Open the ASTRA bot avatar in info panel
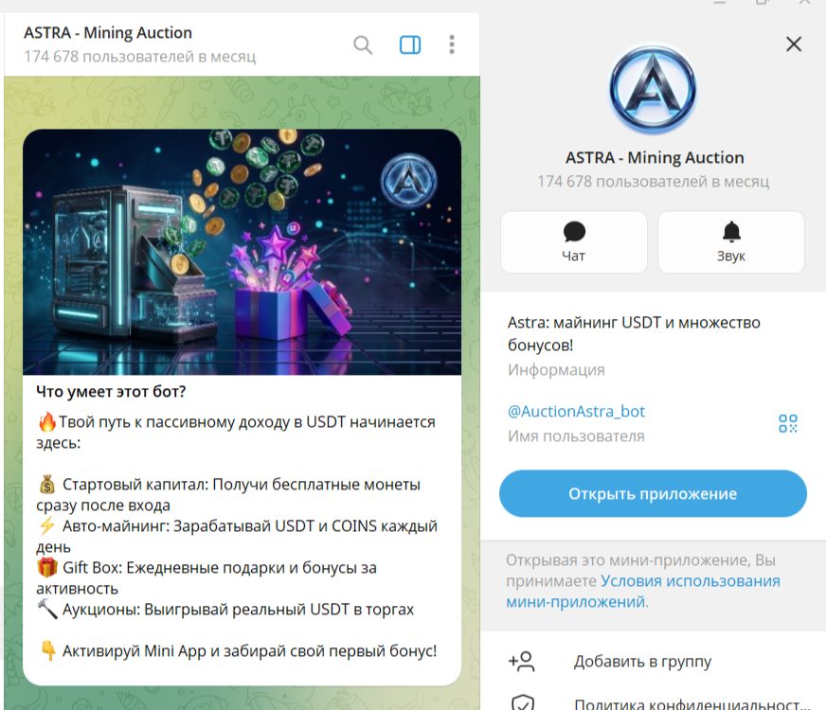 653,90
